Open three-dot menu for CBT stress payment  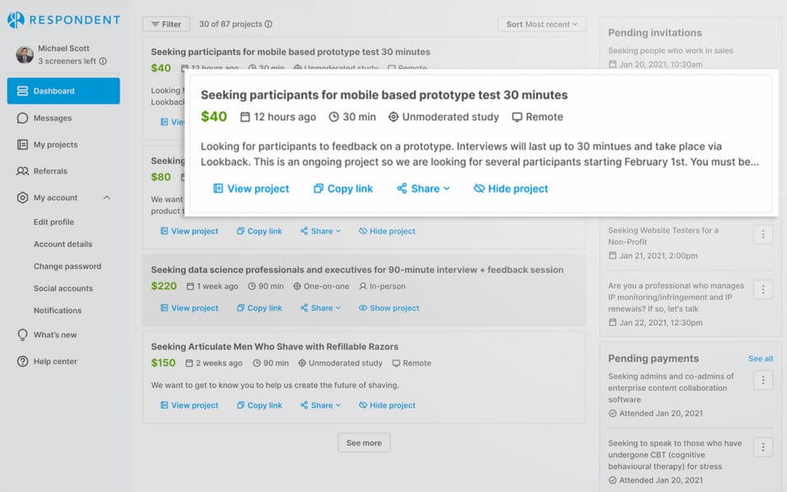coord(763,447)
